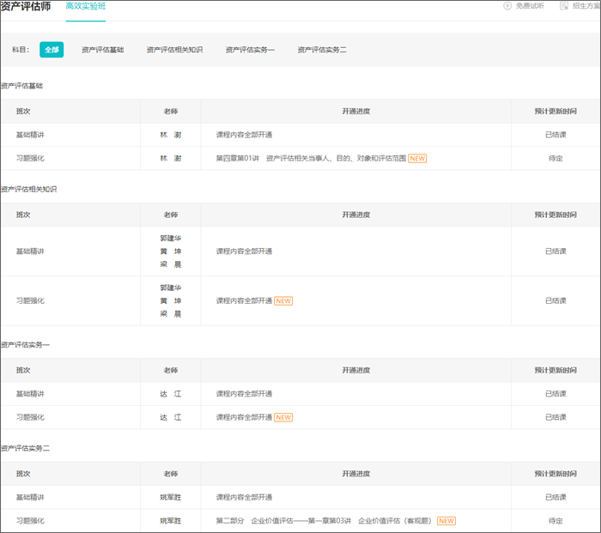Click teacher 达江 in 资产评估实务一 习题强化 row
The width and height of the screenshot is (601, 533).
tap(171, 417)
